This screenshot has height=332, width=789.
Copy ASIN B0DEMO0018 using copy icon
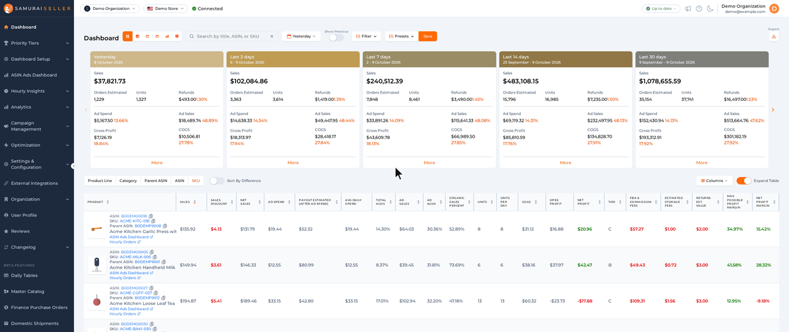(x=151, y=216)
